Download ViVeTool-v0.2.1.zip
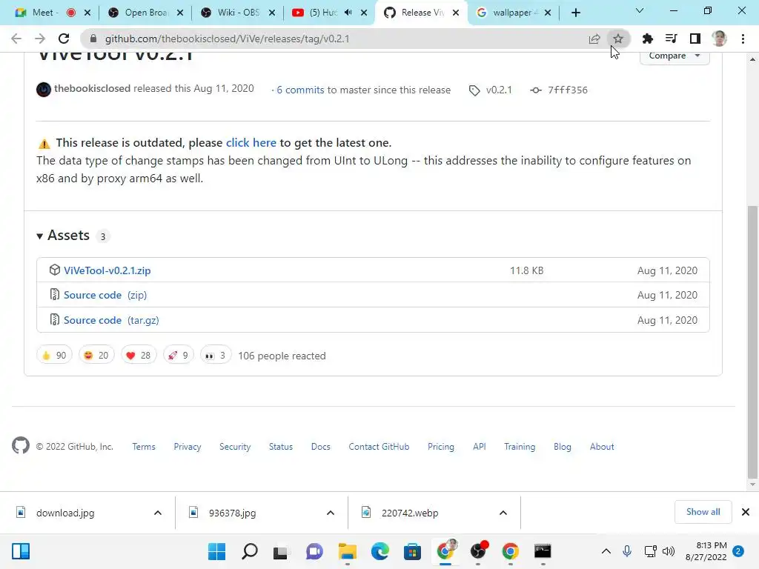This screenshot has width=759, height=569. coord(107,270)
